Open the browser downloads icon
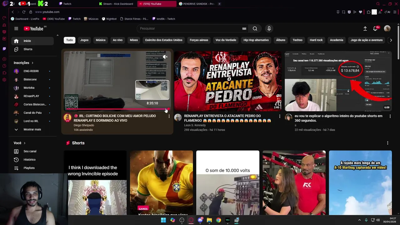400x225 pixels. (380, 12)
